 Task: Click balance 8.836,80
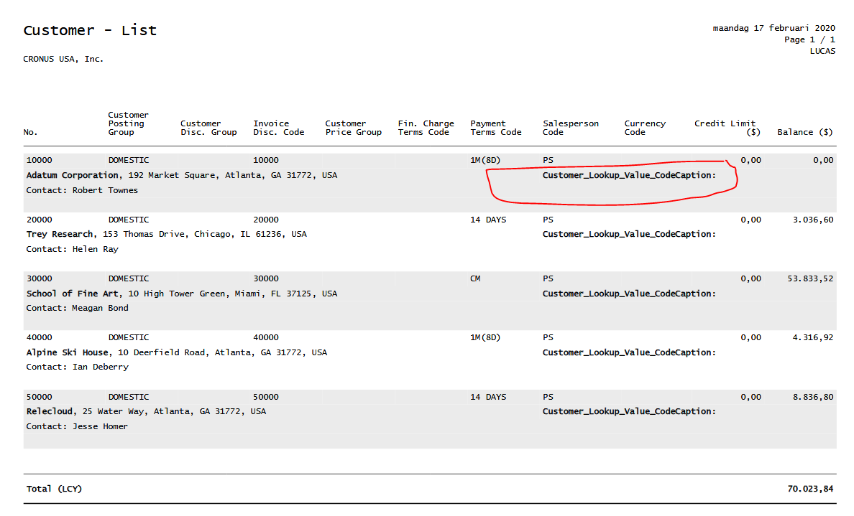point(812,397)
